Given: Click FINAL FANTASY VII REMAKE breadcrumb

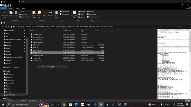Looking at the screenshot, I should [85, 27].
